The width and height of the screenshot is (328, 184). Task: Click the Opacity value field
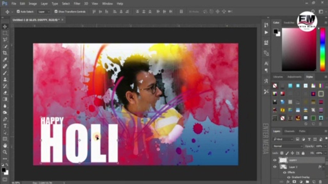[x=319, y=146]
